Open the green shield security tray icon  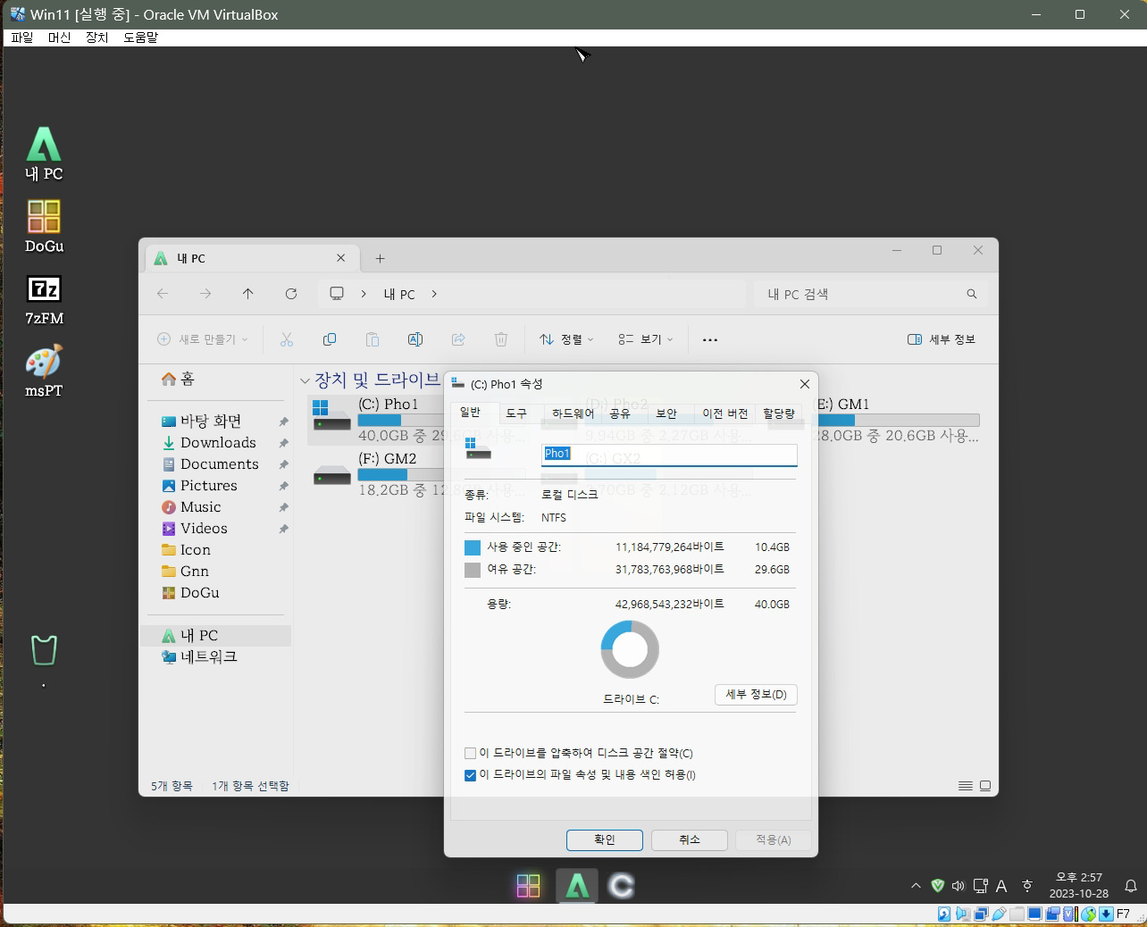(x=937, y=886)
